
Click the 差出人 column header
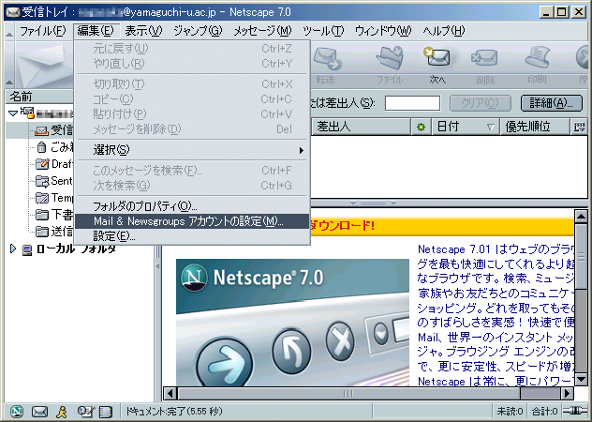361,127
